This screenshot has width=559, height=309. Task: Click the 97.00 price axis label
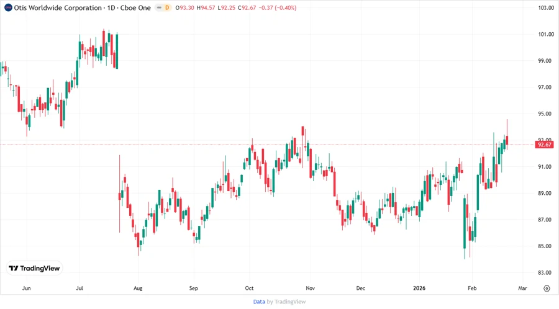click(544, 87)
